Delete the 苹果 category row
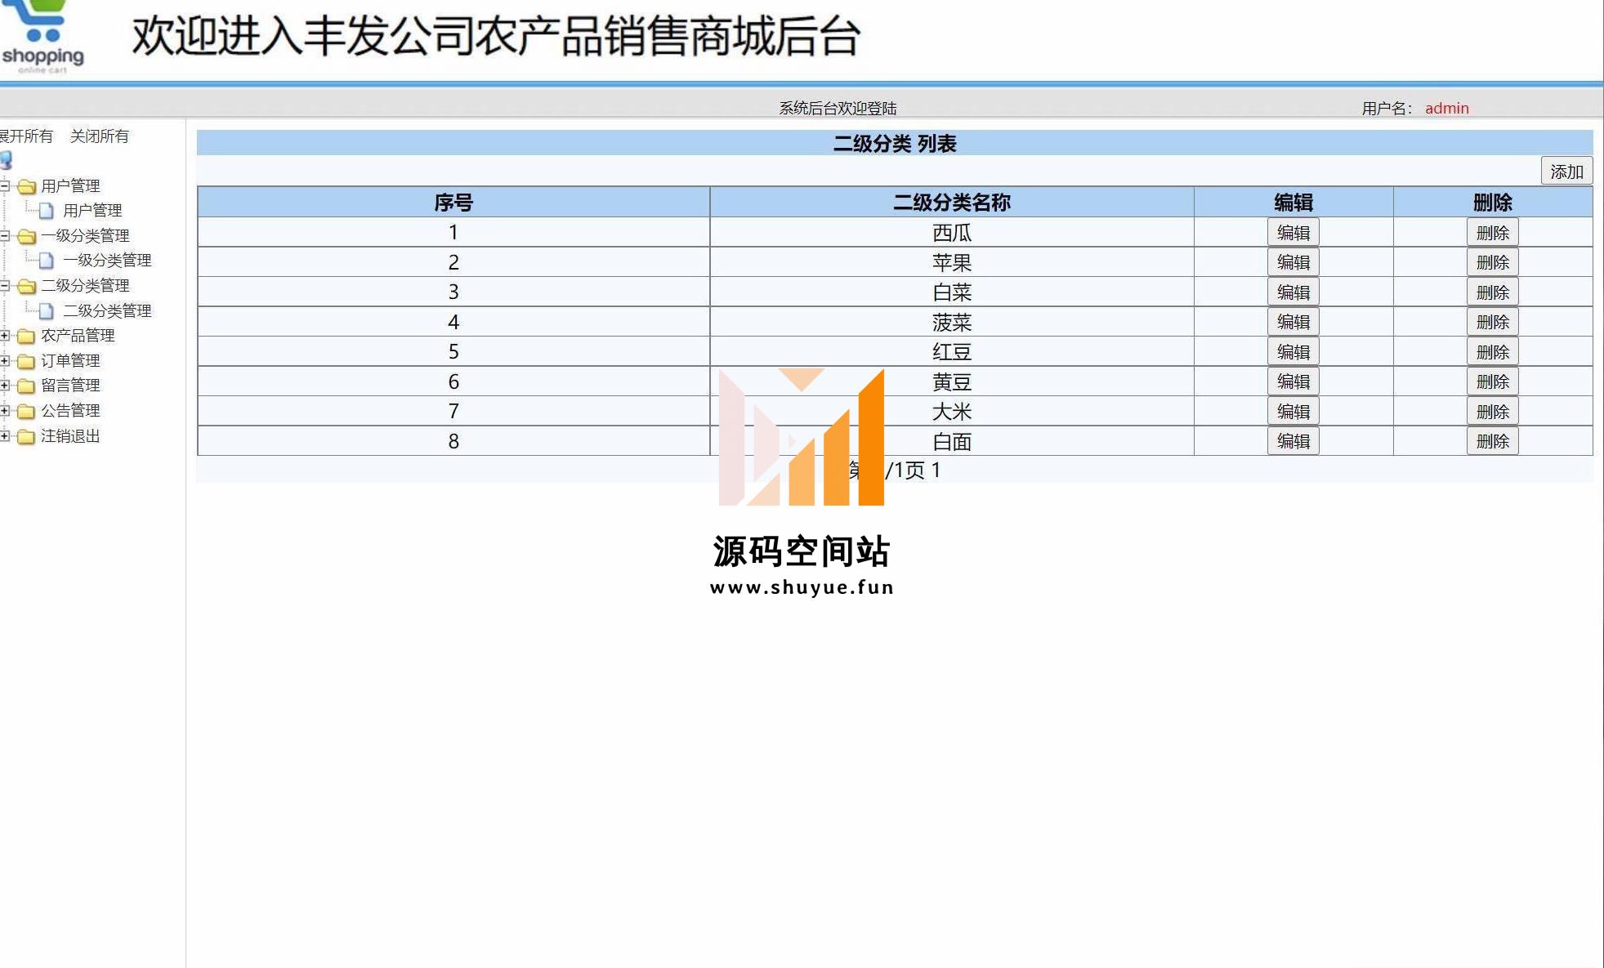The height and width of the screenshot is (968, 1604). 1491,263
